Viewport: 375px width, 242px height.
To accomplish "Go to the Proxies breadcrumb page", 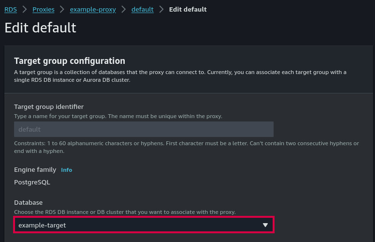I will click(x=44, y=9).
